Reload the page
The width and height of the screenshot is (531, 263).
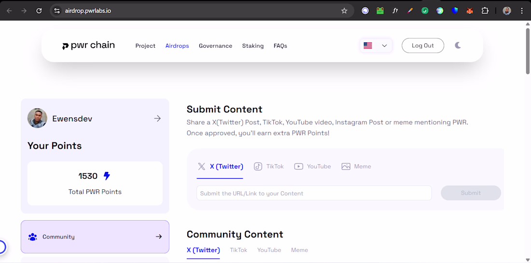39,11
